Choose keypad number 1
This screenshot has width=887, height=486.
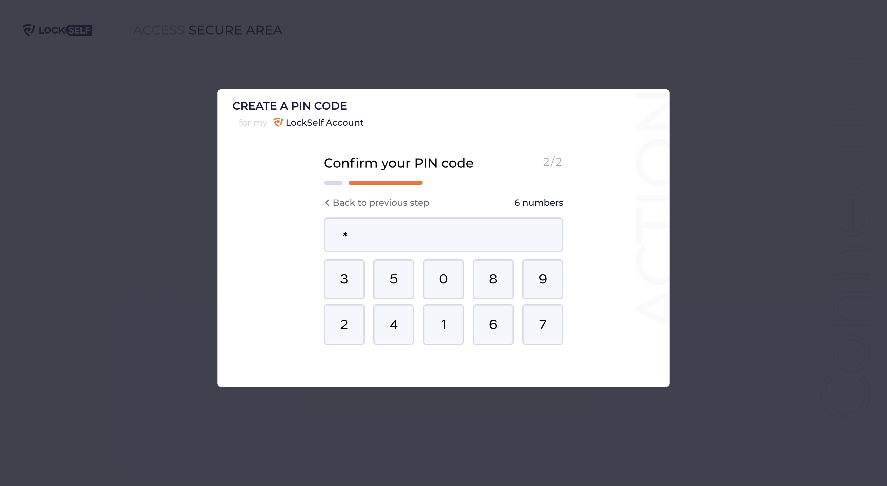(443, 324)
